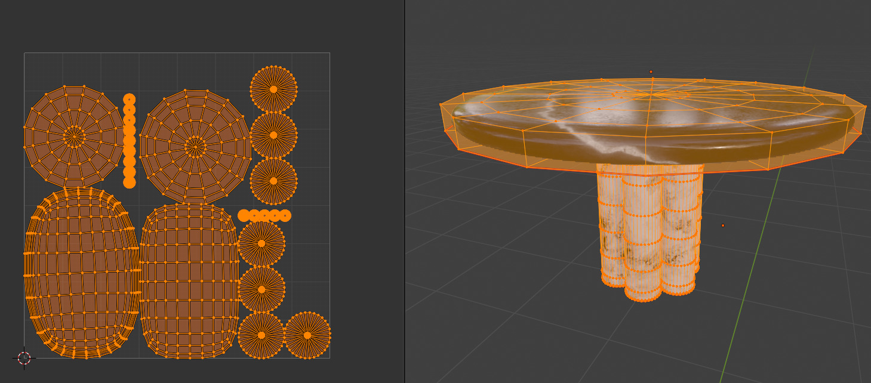871x383 pixels.
Task: Click the 2D cursor crosshair in UV editor
Action: pos(24,358)
